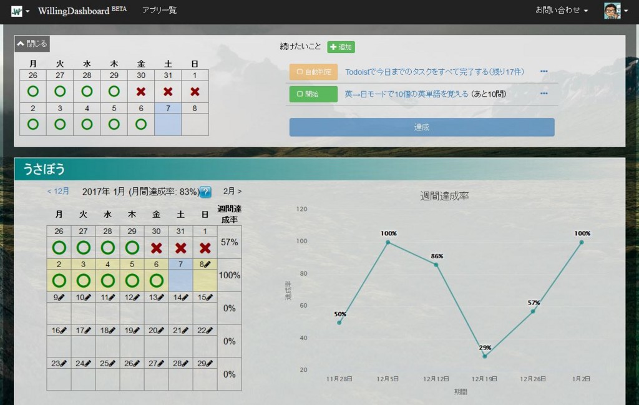Edit day 19 with the pencil icon
This screenshot has height=405, width=639.
tap(136, 331)
